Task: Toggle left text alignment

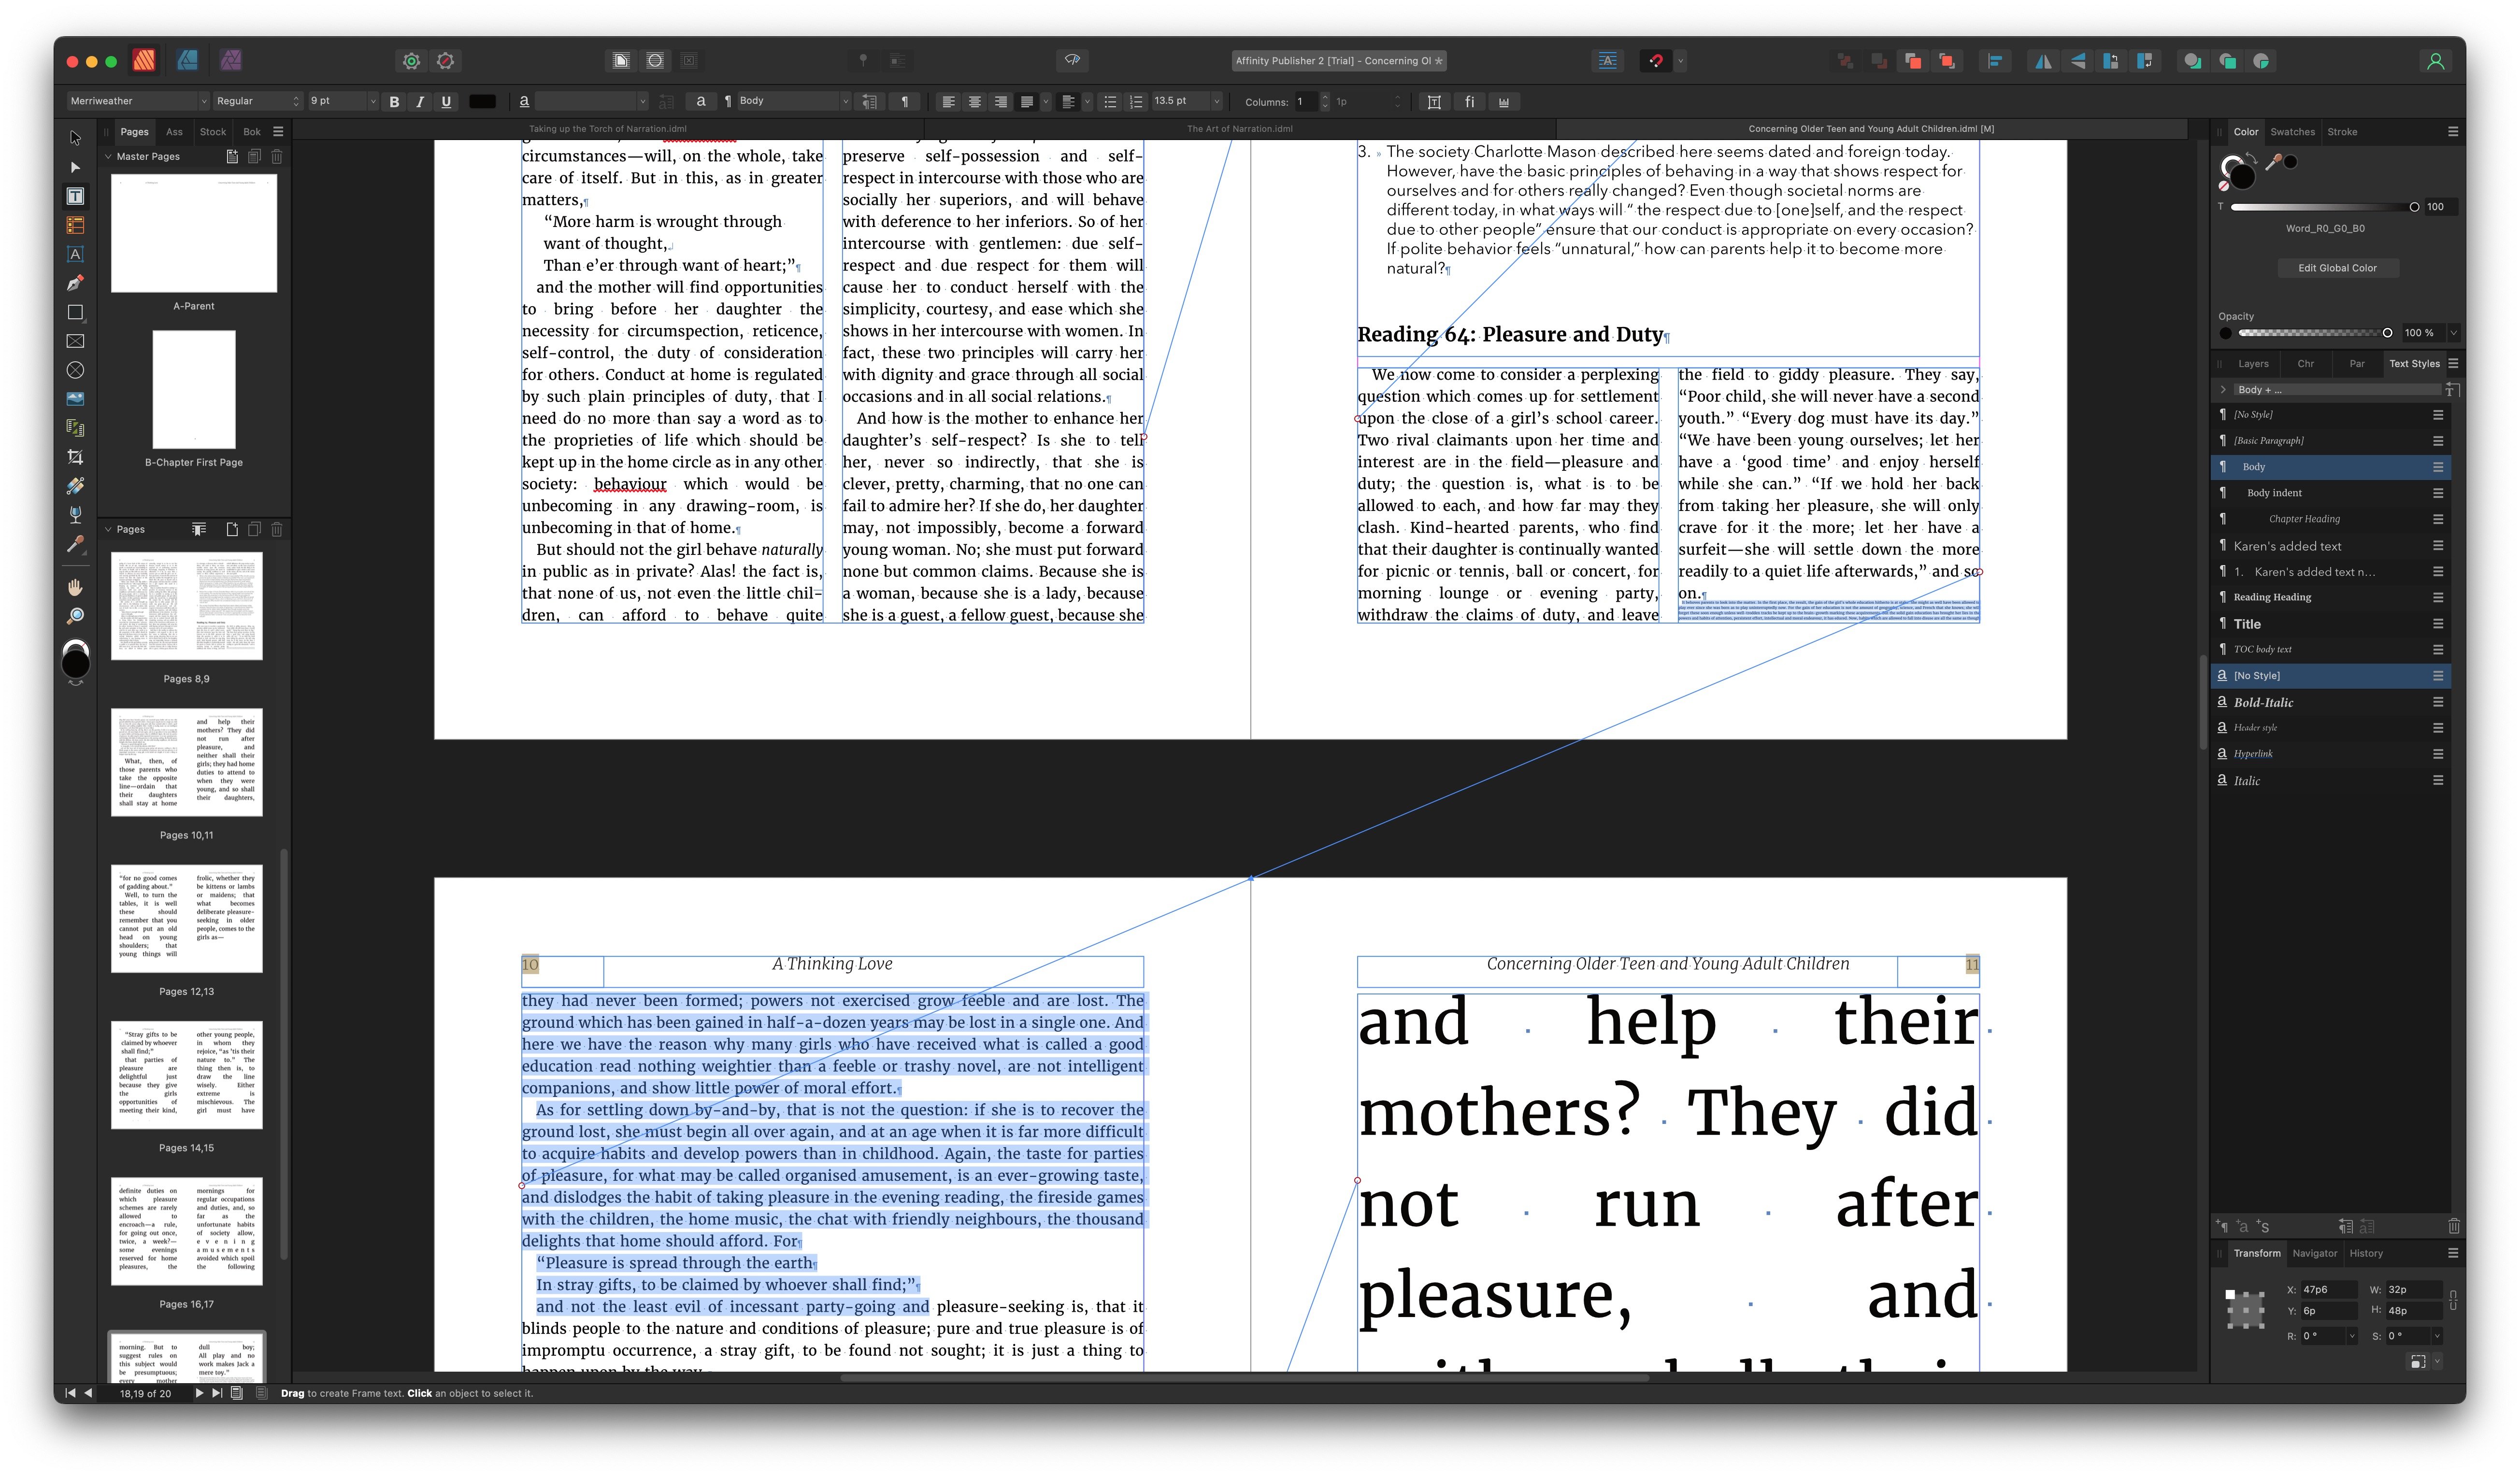Action: point(948,101)
